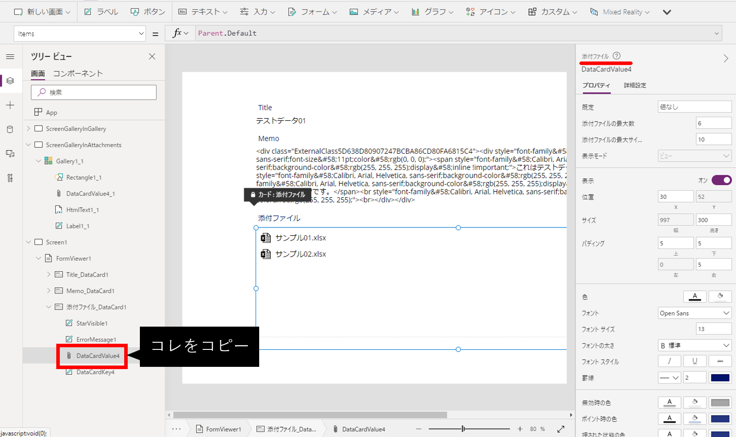Click the canvas horizontal scrollbar
The width and height of the screenshot is (736, 437).
click(x=310, y=415)
